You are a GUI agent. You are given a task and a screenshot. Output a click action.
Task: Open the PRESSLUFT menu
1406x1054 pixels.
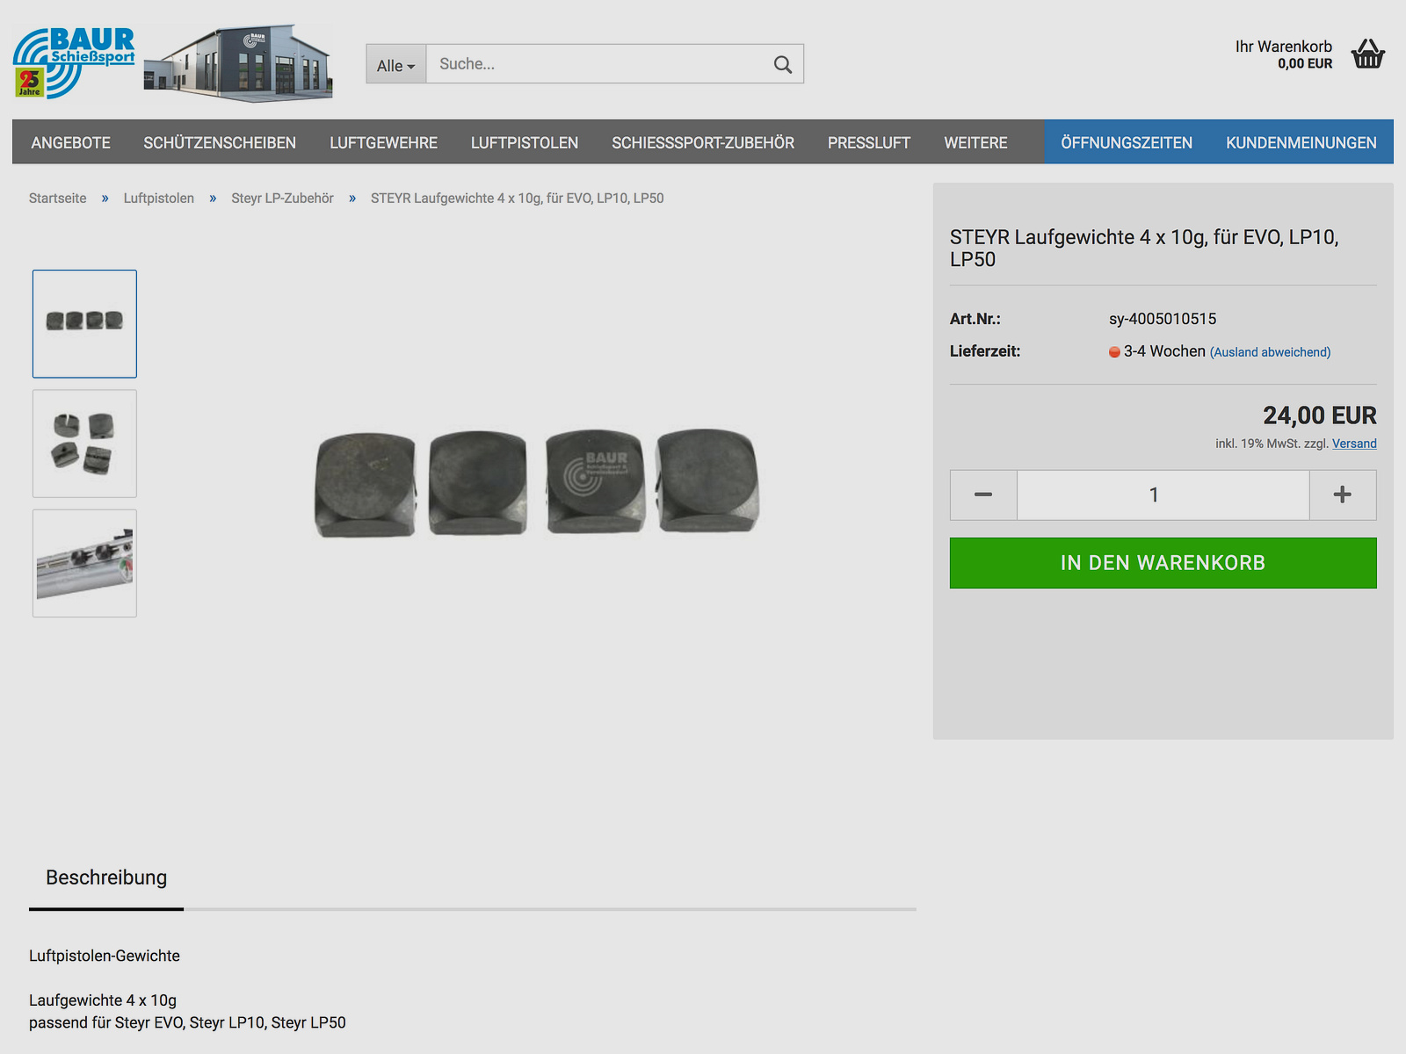point(869,142)
